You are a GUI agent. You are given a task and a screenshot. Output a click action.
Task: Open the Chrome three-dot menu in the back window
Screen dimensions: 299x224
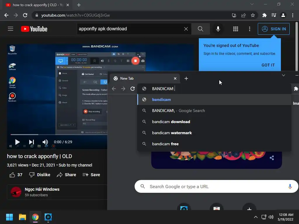click(x=293, y=15)
